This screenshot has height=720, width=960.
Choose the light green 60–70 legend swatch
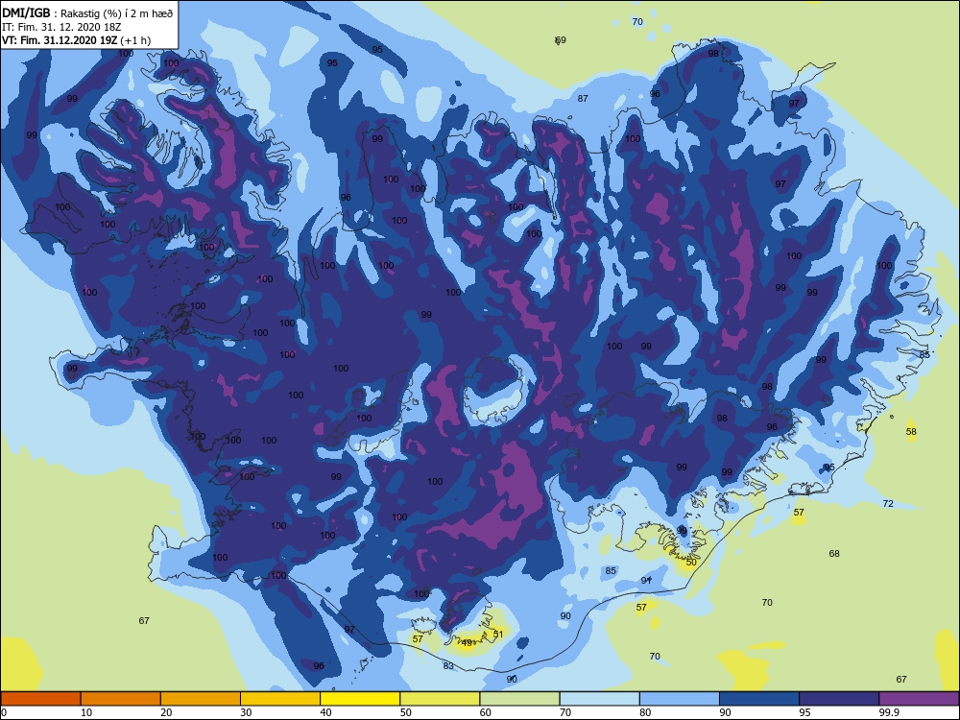click(519, 699)
